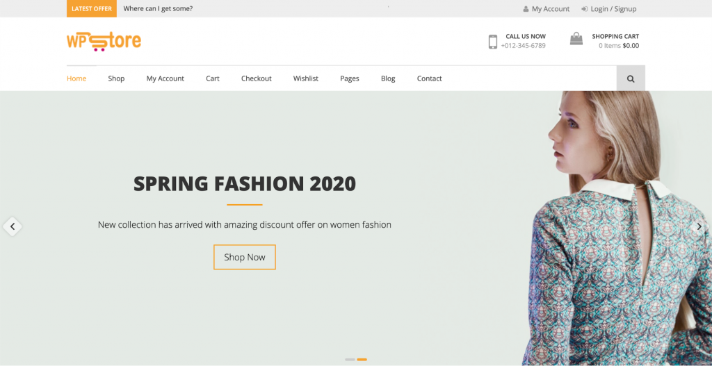
Task: Click the login arrow icon beside Login / Signup
Action: 584,8
